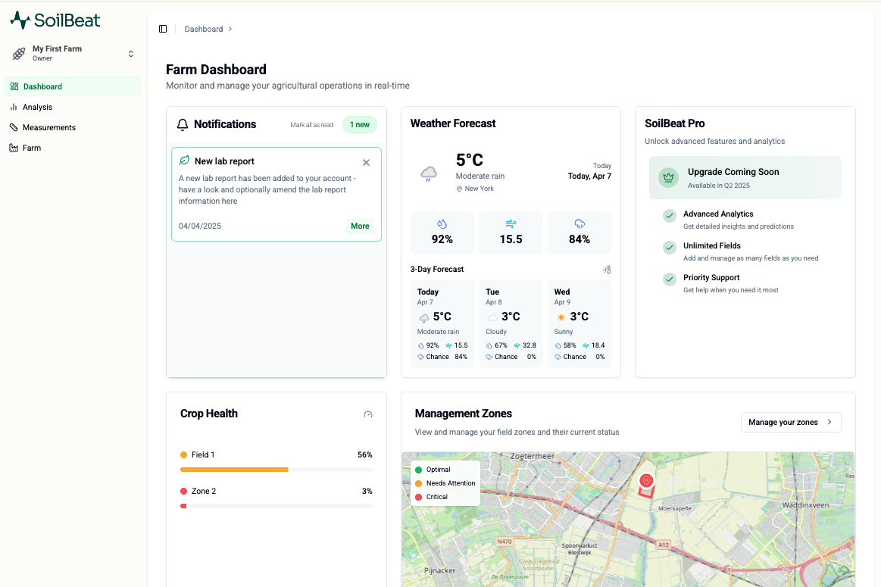Click the 1 new badge
The image size is (881, 587).
[x=360, y=125]
